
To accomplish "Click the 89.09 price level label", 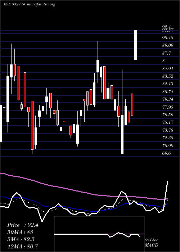I will click(168, 45).
